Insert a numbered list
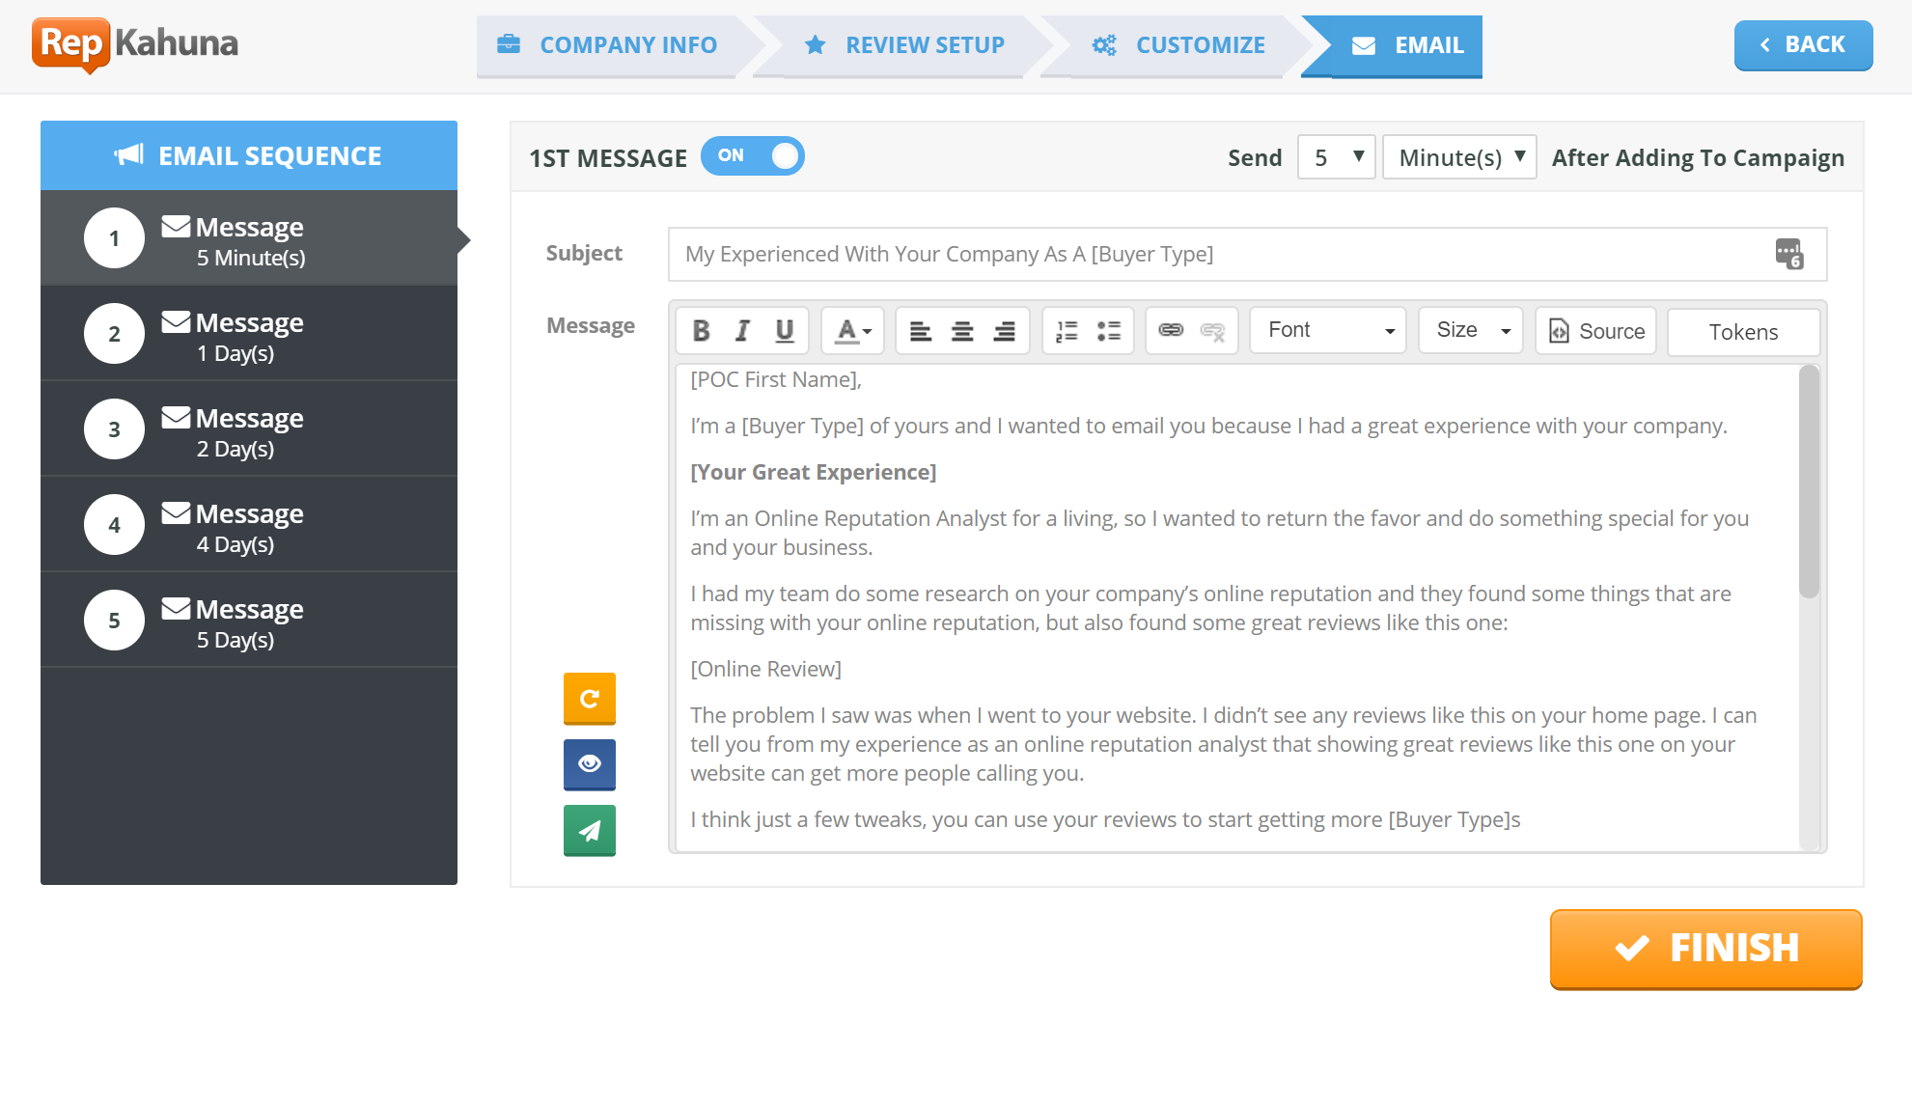This screenshot has width=1912, height=1105. [1067, 331]
